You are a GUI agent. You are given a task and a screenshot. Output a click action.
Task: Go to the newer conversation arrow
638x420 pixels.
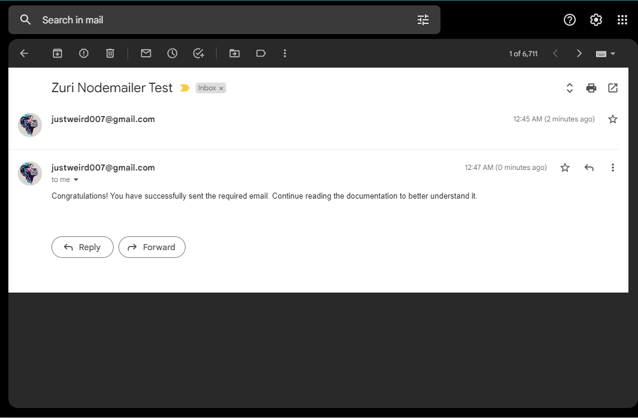click(555, 53)
